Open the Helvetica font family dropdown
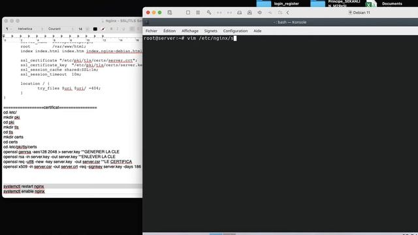This screenshot has width=418, height=235. pyautogui.click(x=30, y=29)
